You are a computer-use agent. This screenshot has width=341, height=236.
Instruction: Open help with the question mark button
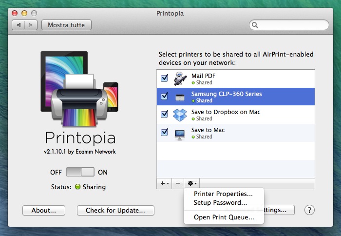[x=309, y=210]
